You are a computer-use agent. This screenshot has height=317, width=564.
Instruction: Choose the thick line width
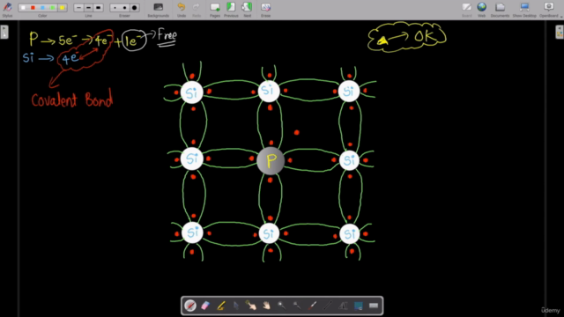(98, 8)
